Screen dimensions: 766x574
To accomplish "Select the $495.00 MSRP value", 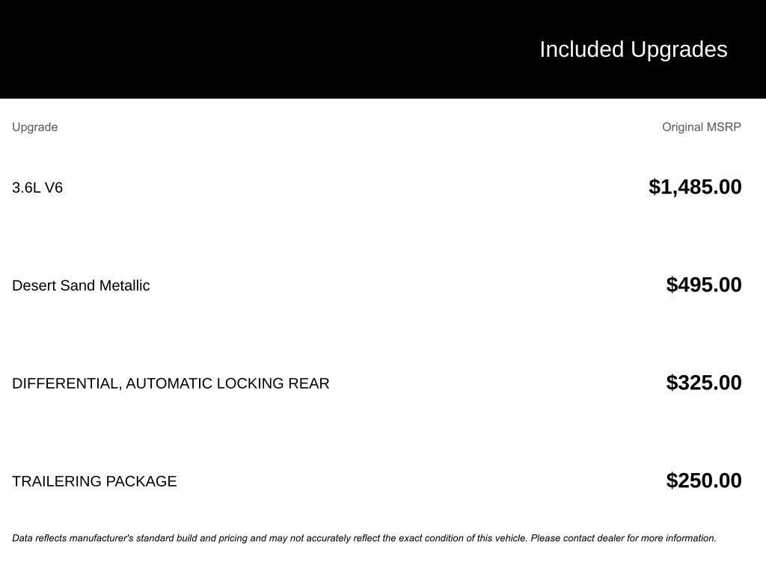I will [704, 285].
